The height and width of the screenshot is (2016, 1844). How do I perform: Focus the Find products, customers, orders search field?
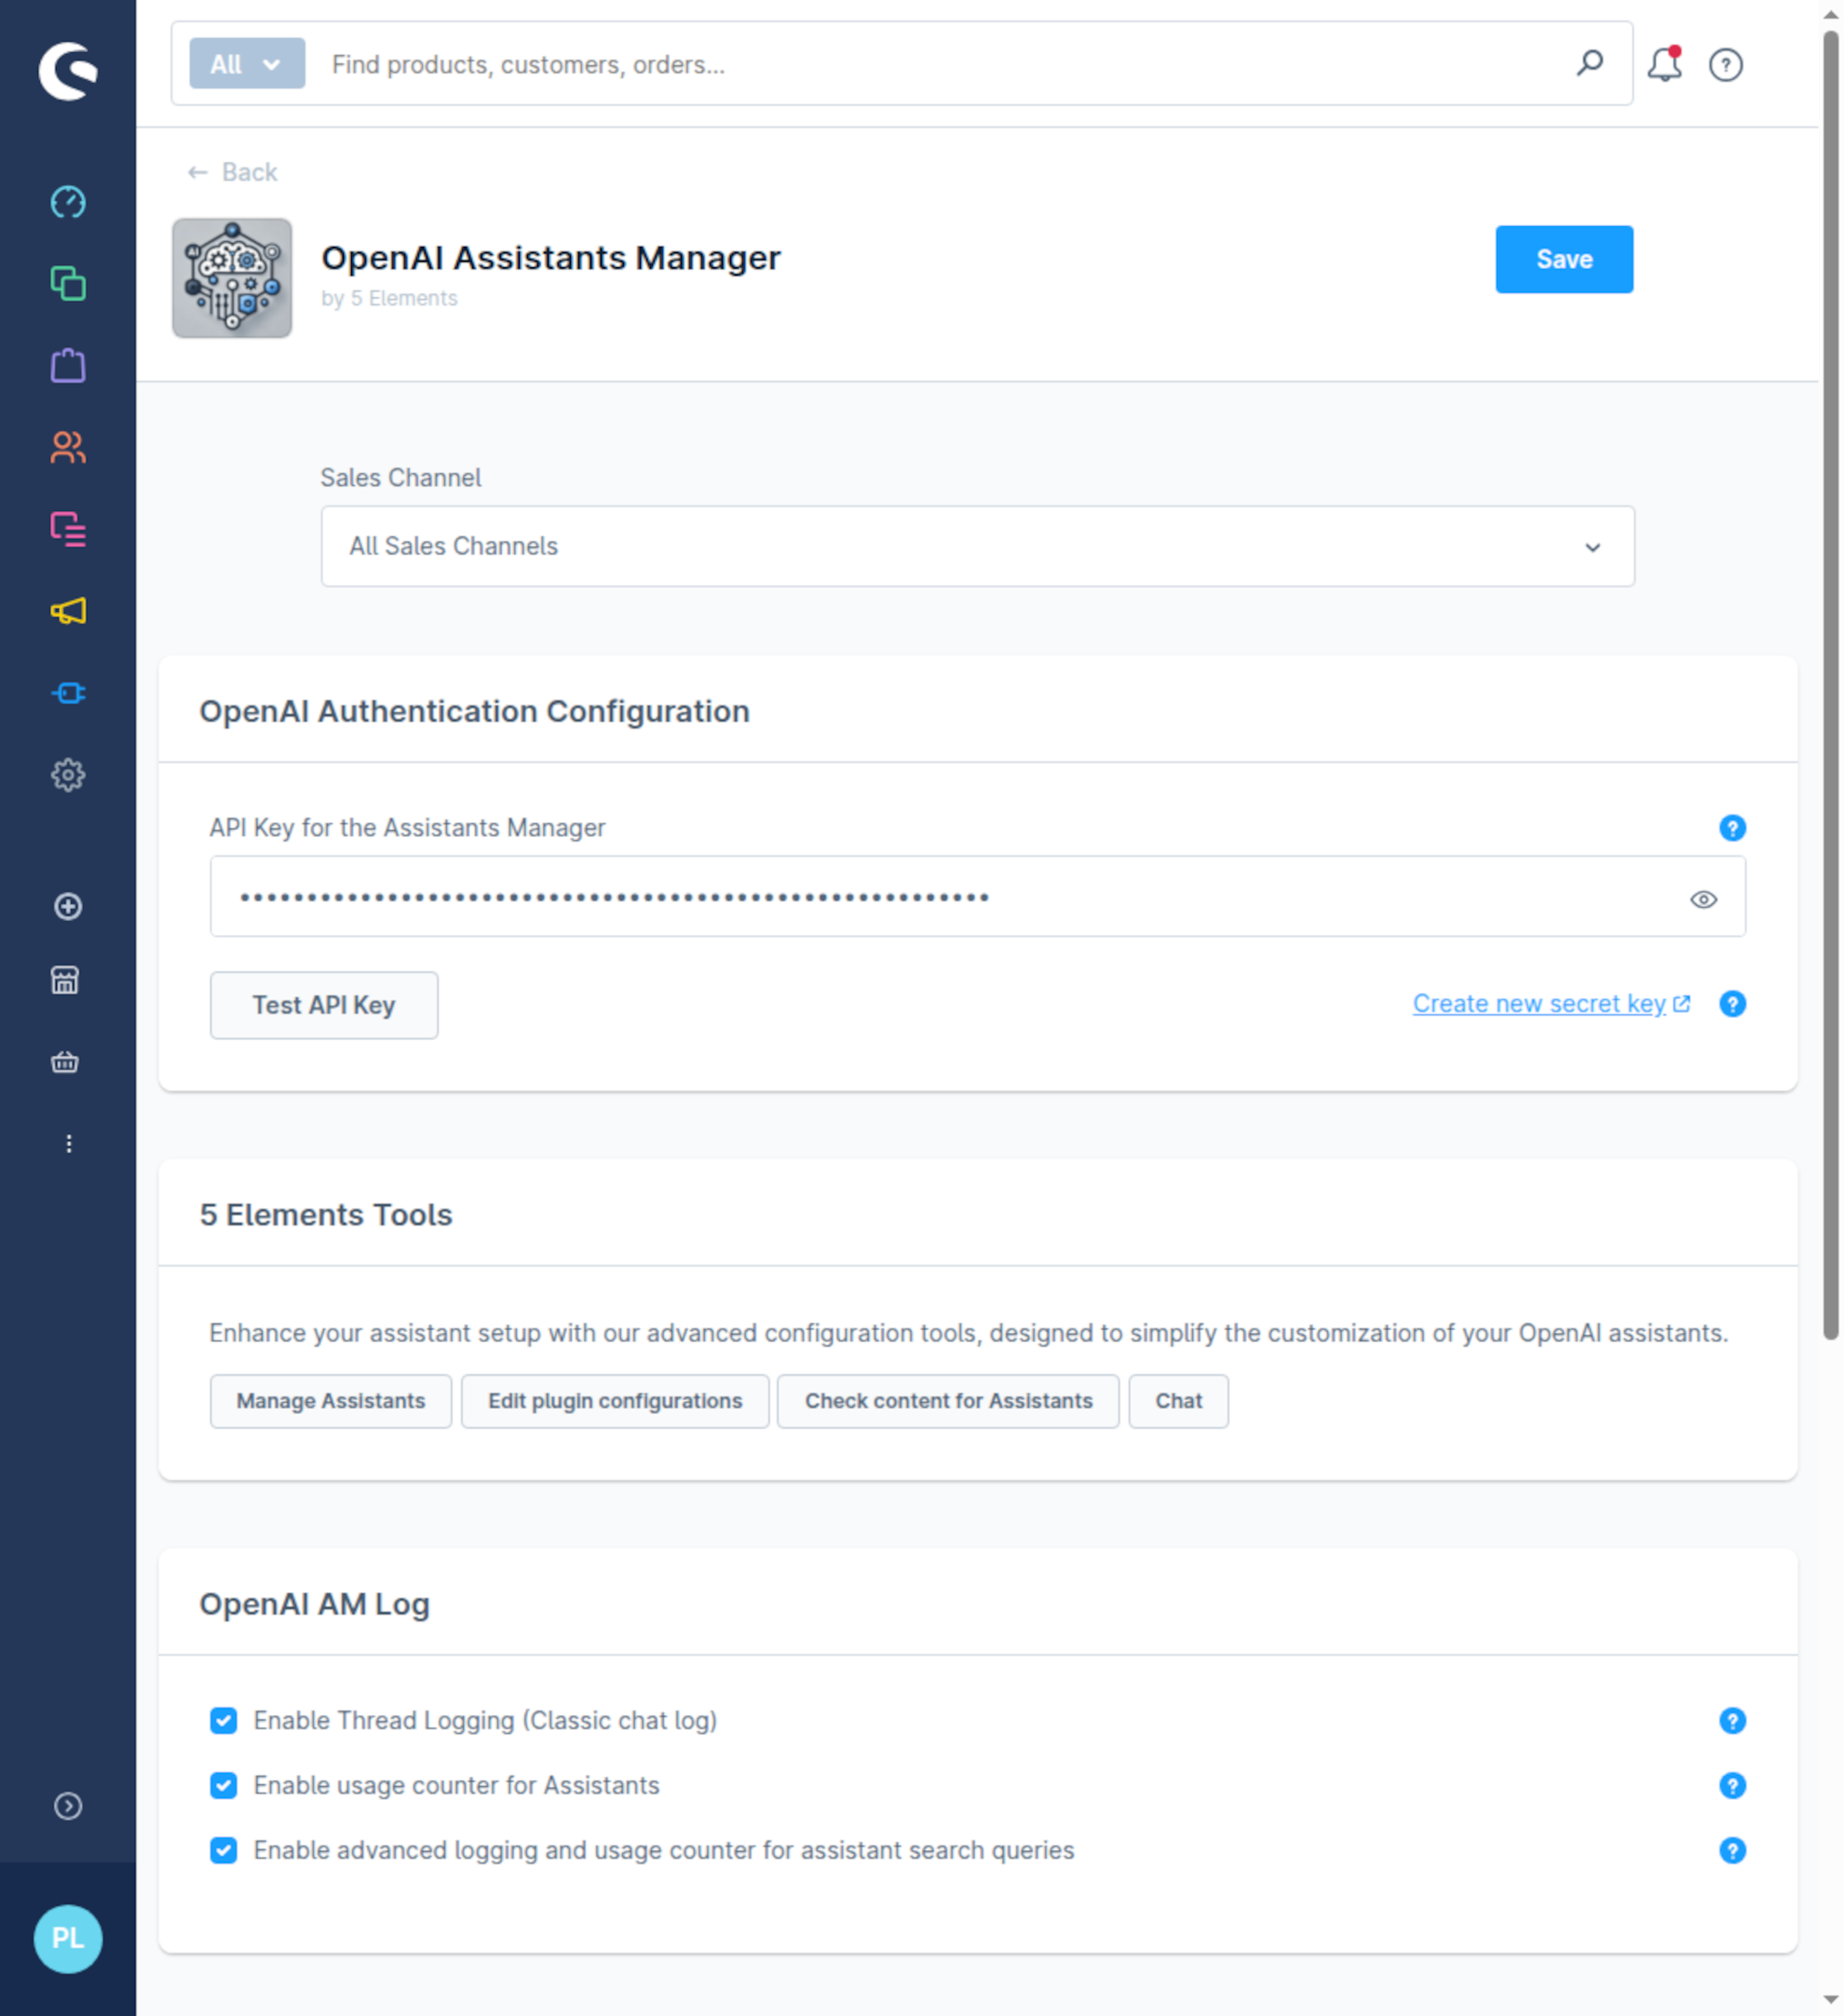tap(940, 64)
